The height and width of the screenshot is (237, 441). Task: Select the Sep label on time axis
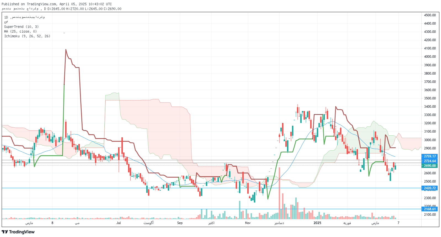coord(180,223)
